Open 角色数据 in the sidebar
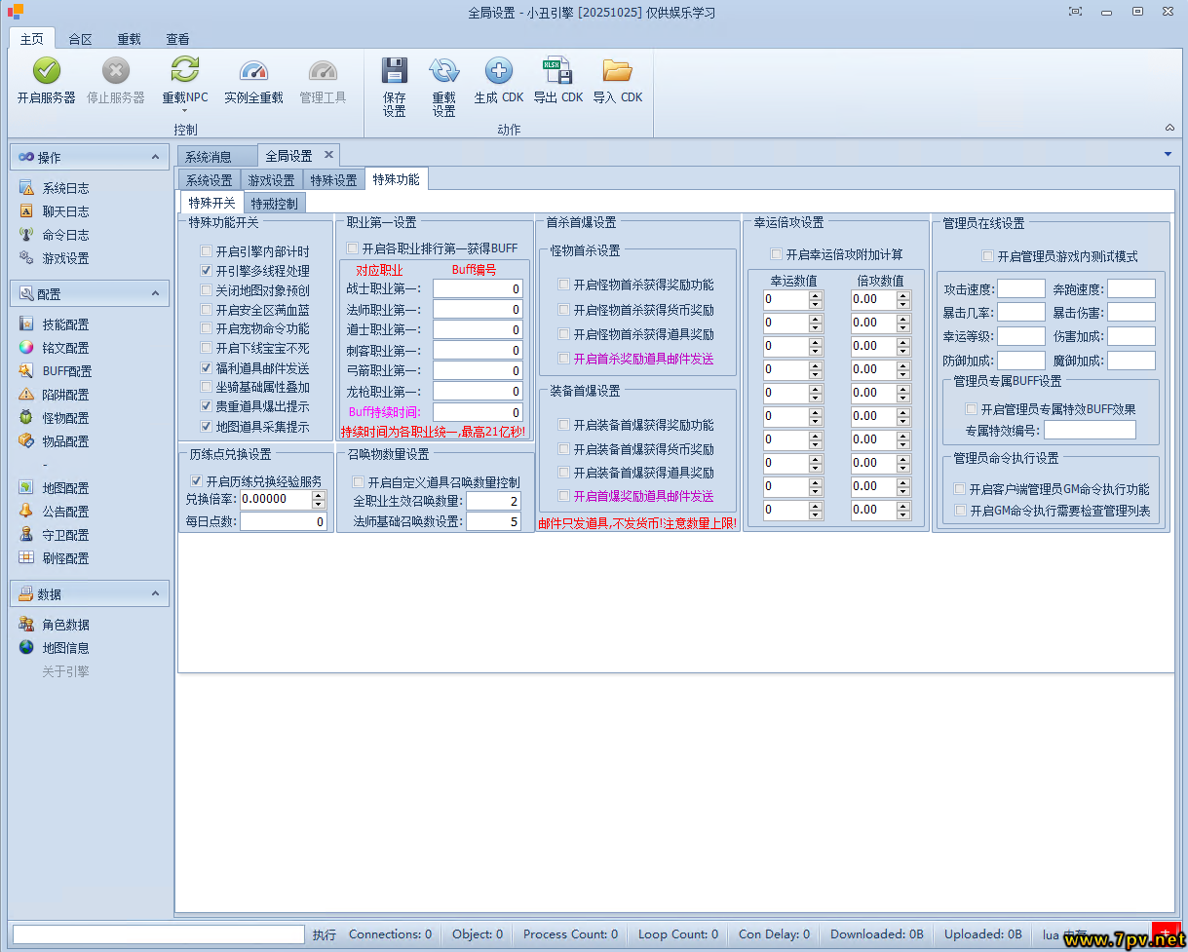 (x=65, y=625)
